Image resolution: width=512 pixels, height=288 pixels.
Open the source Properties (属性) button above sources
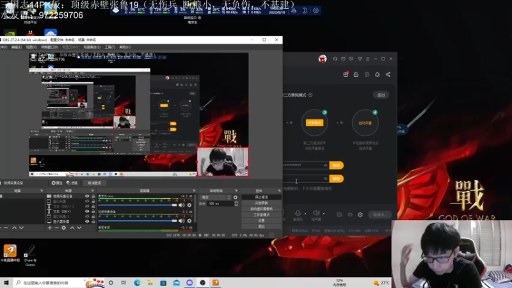tap(57, 183)
